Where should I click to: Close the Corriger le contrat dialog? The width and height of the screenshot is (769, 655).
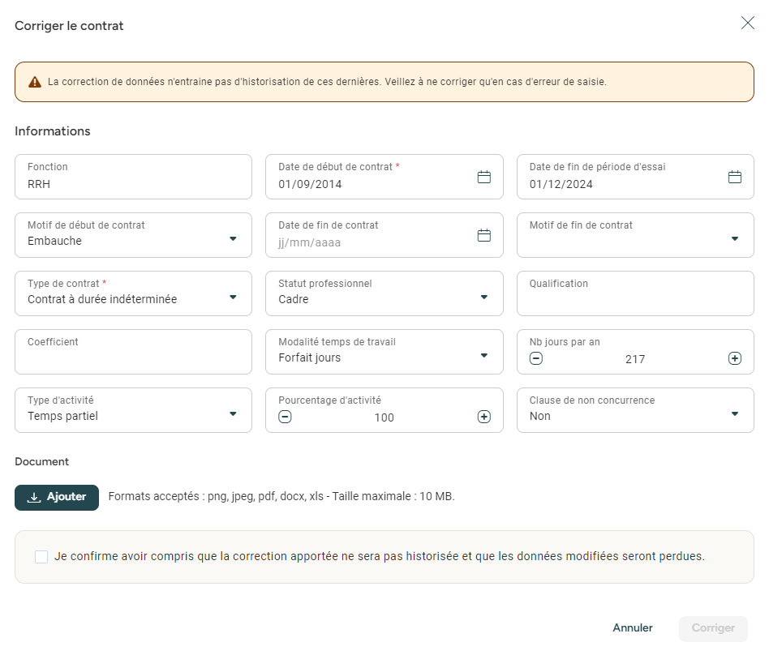[x=747, y=24]
